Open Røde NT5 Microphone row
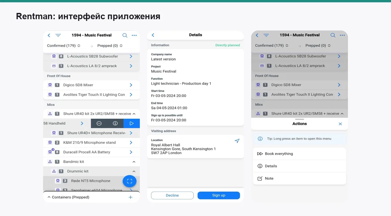391x216 pixels. (x=91, y=181)
